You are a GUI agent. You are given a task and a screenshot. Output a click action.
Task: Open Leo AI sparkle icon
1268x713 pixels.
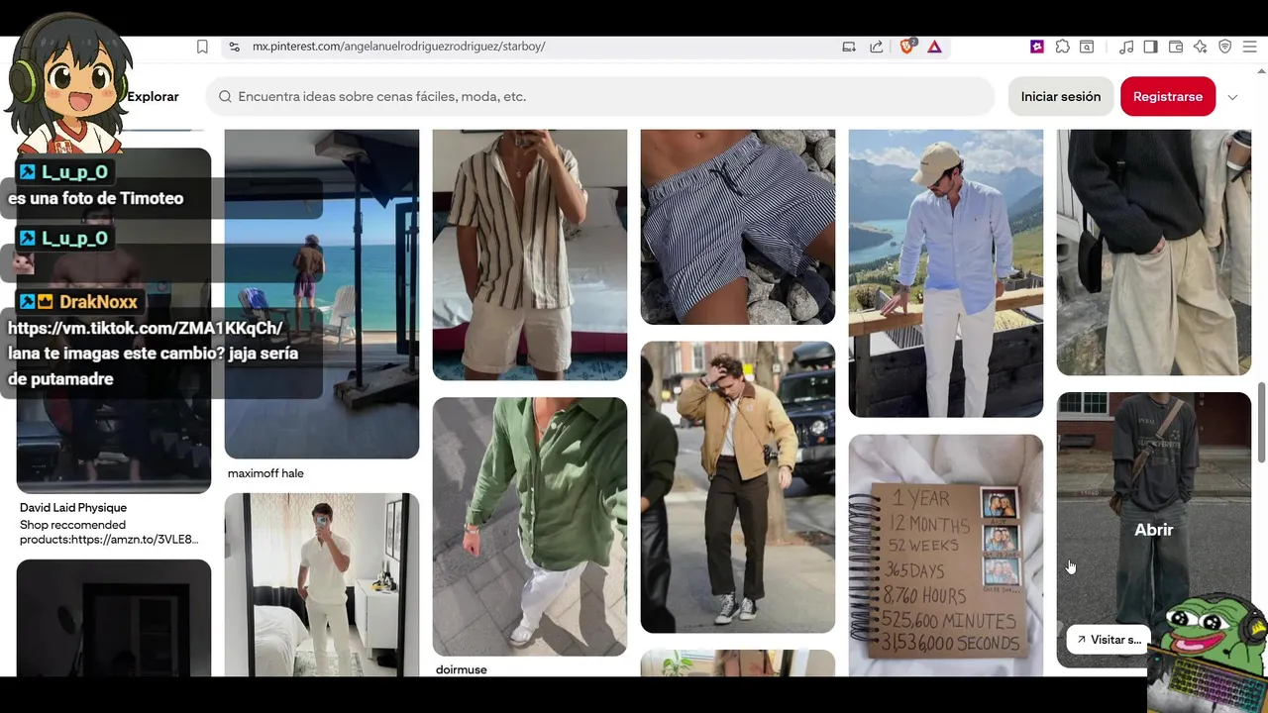[x=1201, y=47]
